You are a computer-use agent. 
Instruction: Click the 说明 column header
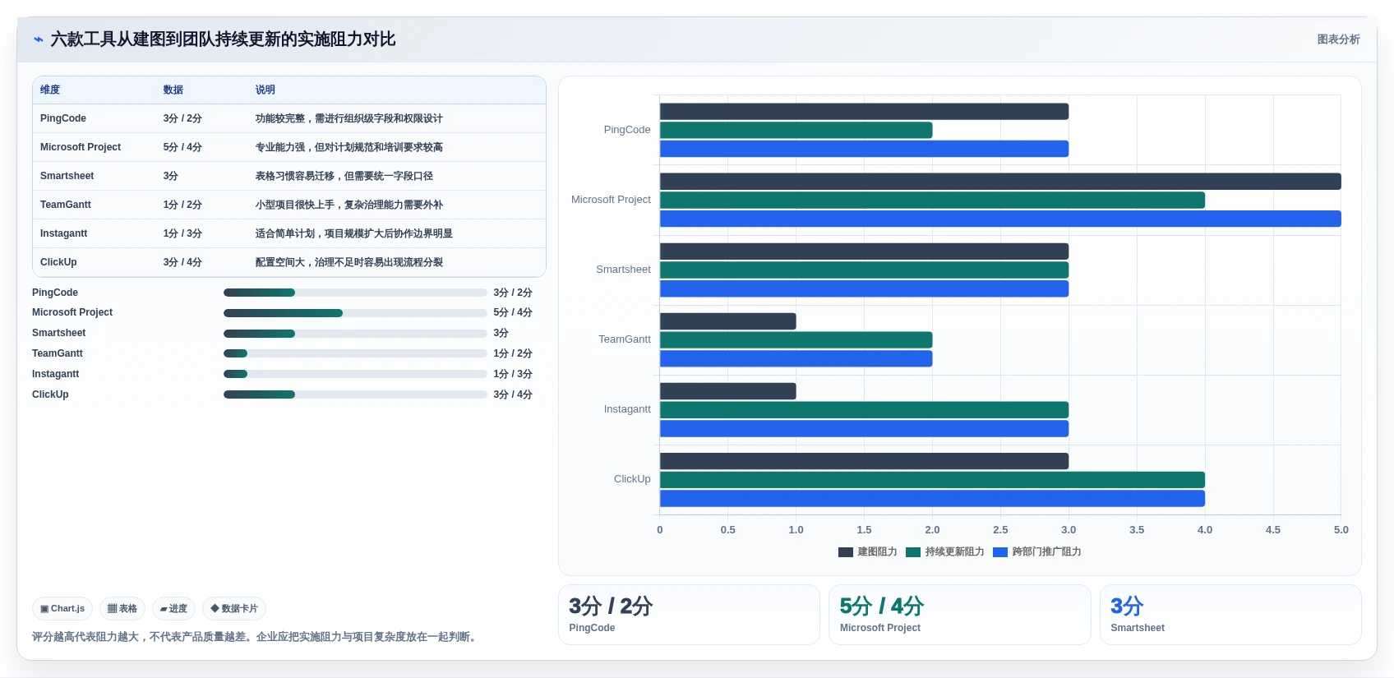pyautogui.click(x=265, y=90)
